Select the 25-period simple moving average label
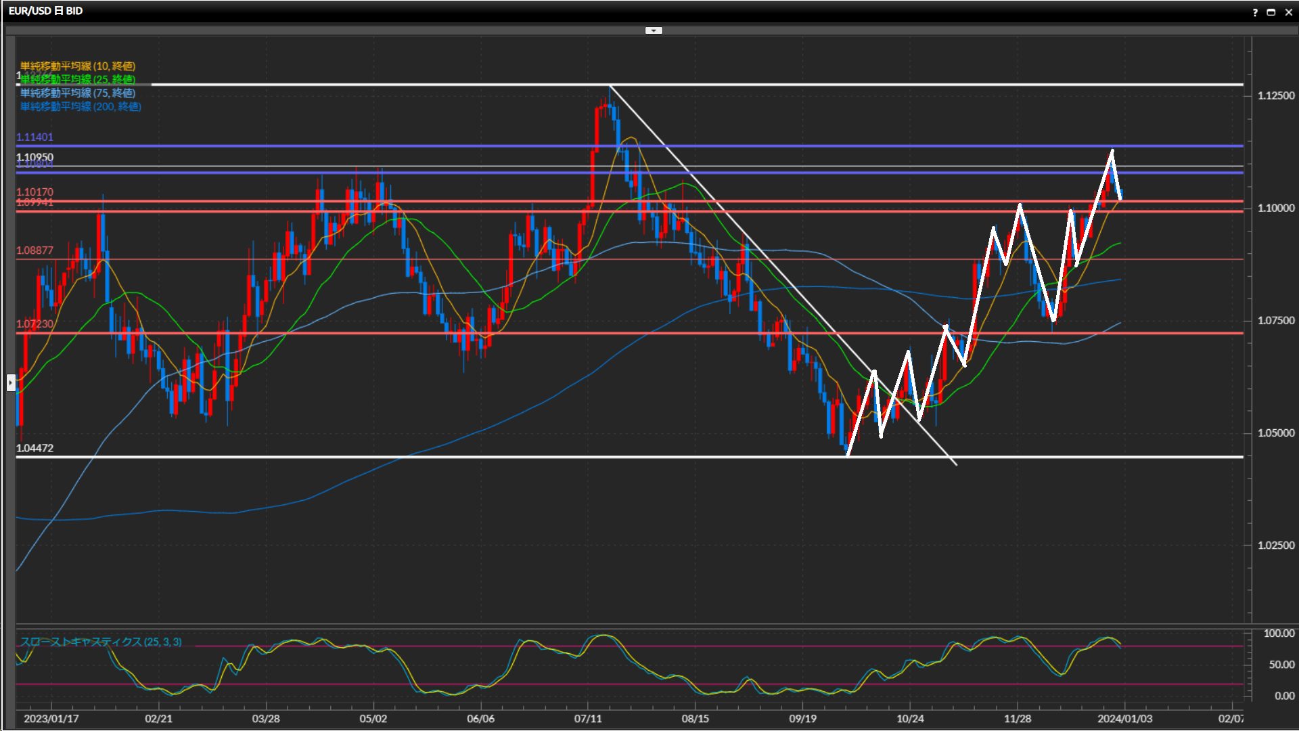 point(78,79)
